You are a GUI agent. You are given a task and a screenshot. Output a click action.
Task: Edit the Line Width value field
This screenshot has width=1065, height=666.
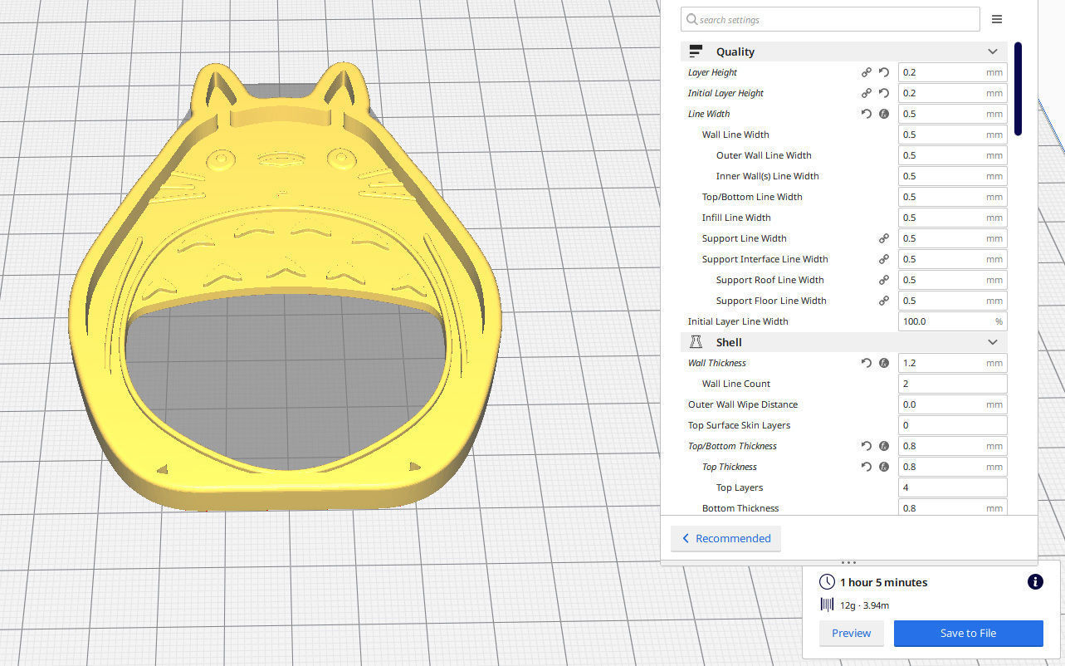pos(952,114)
